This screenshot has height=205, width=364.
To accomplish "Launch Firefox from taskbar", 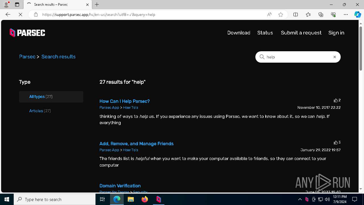I will coord(145,199).
